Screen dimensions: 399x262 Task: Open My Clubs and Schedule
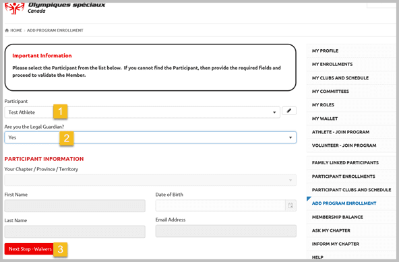(351, 78)
